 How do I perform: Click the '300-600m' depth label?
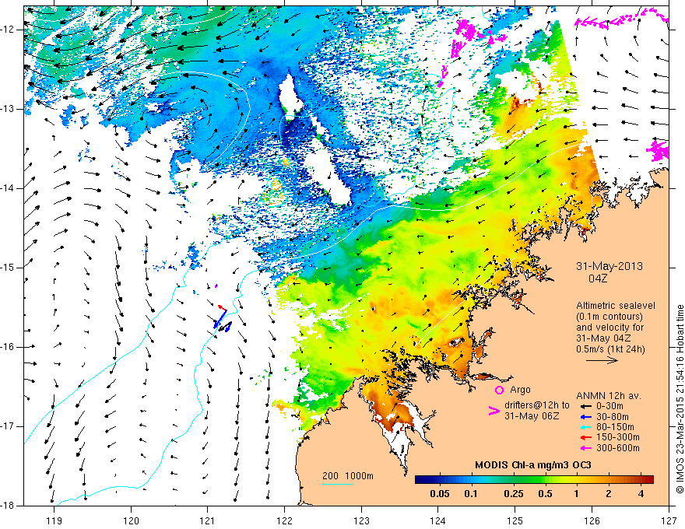click(618, 448)
